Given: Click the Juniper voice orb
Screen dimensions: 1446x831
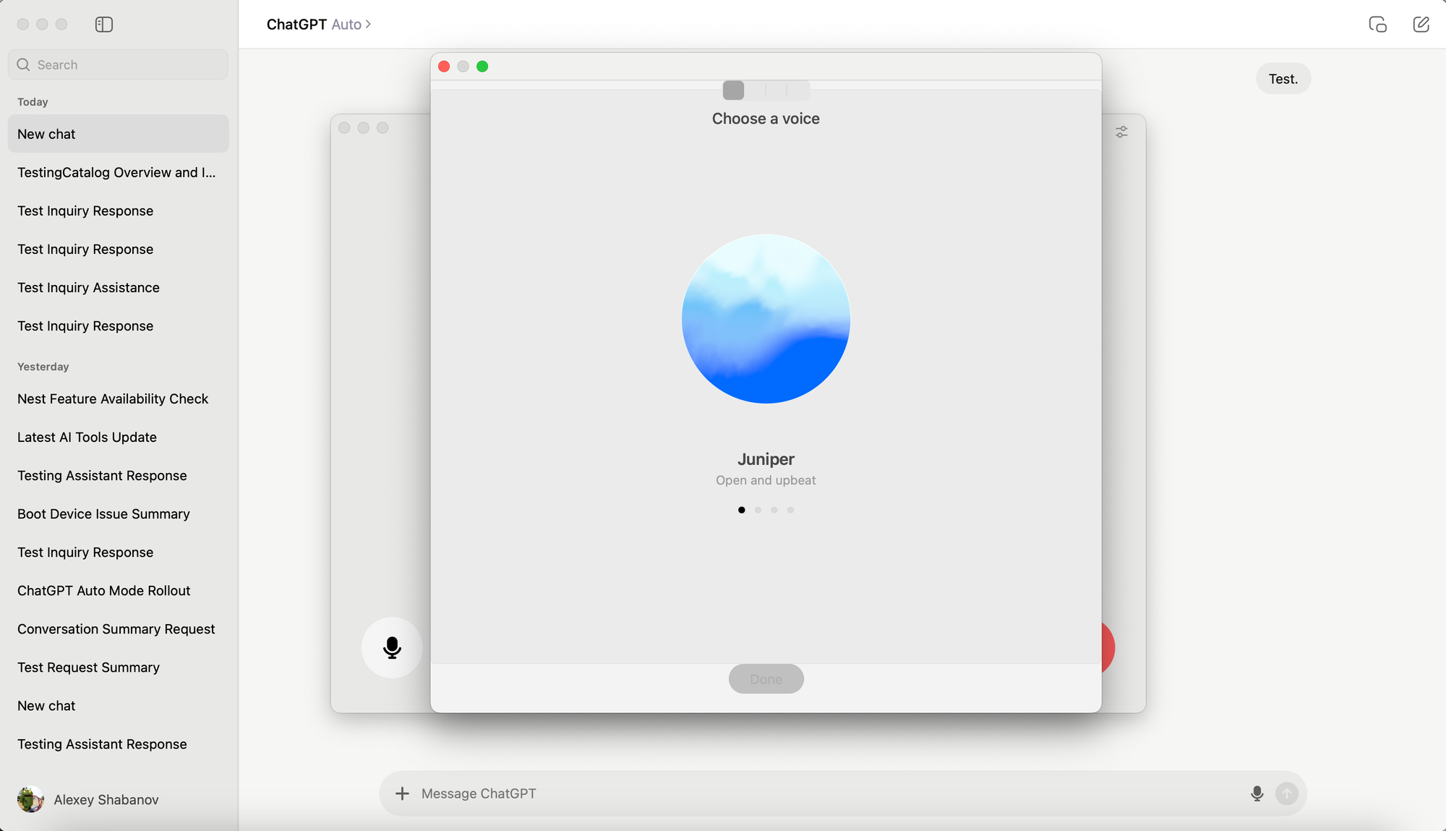Looking at the screenshot, I should pos(766,319).
